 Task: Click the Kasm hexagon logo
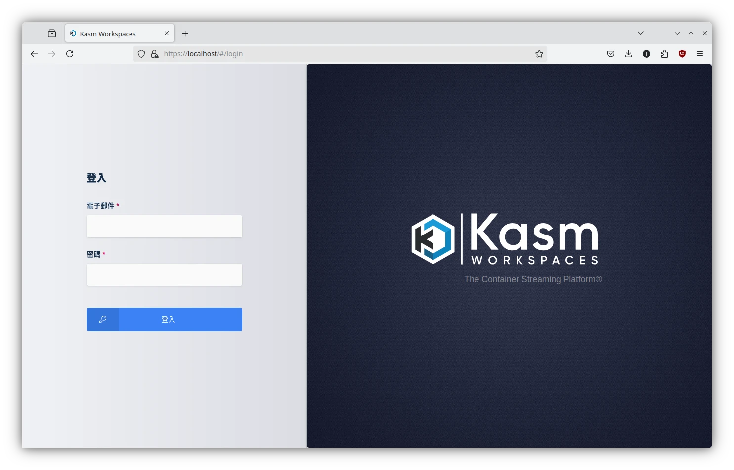pos(433,239)
